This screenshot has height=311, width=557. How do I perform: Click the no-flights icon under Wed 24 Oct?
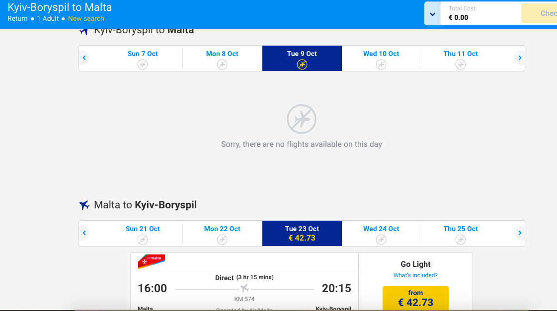381,240
